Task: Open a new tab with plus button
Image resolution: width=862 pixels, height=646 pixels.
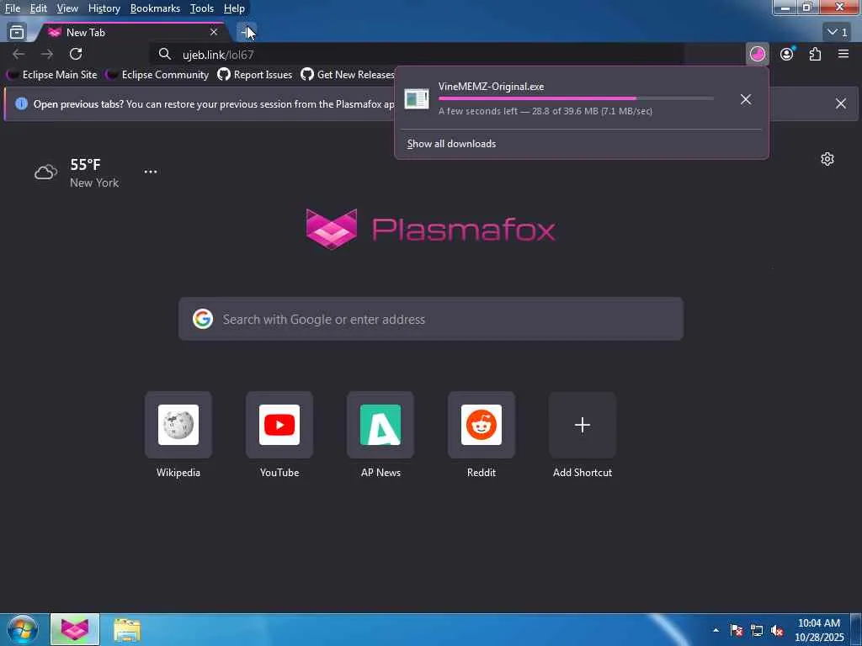Action: pos(247,33)
